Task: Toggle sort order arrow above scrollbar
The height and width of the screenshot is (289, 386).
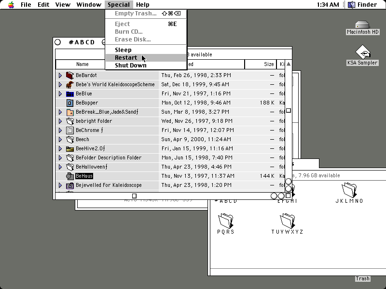Action: pos(289,64)
